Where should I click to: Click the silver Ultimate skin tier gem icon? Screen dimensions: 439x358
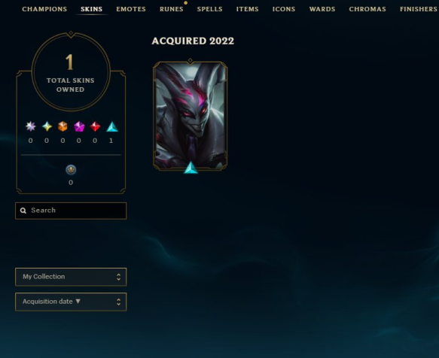[x=31, y=126]
